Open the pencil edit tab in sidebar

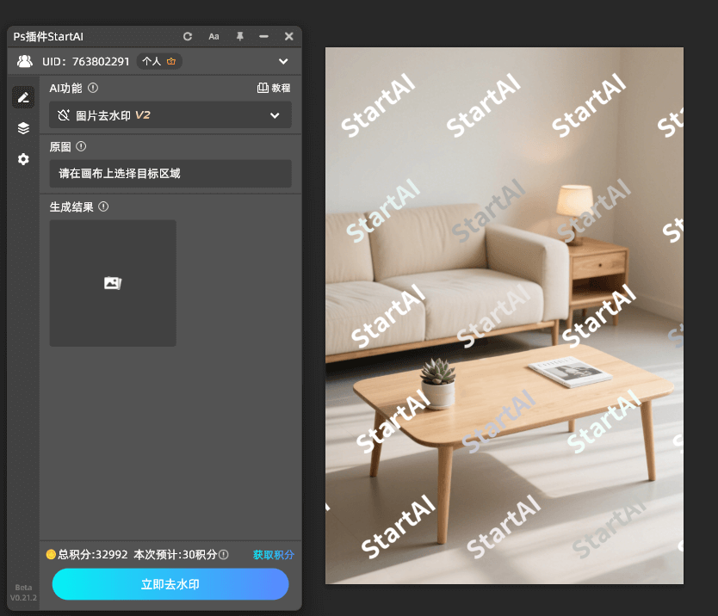[x=23, y=97]
